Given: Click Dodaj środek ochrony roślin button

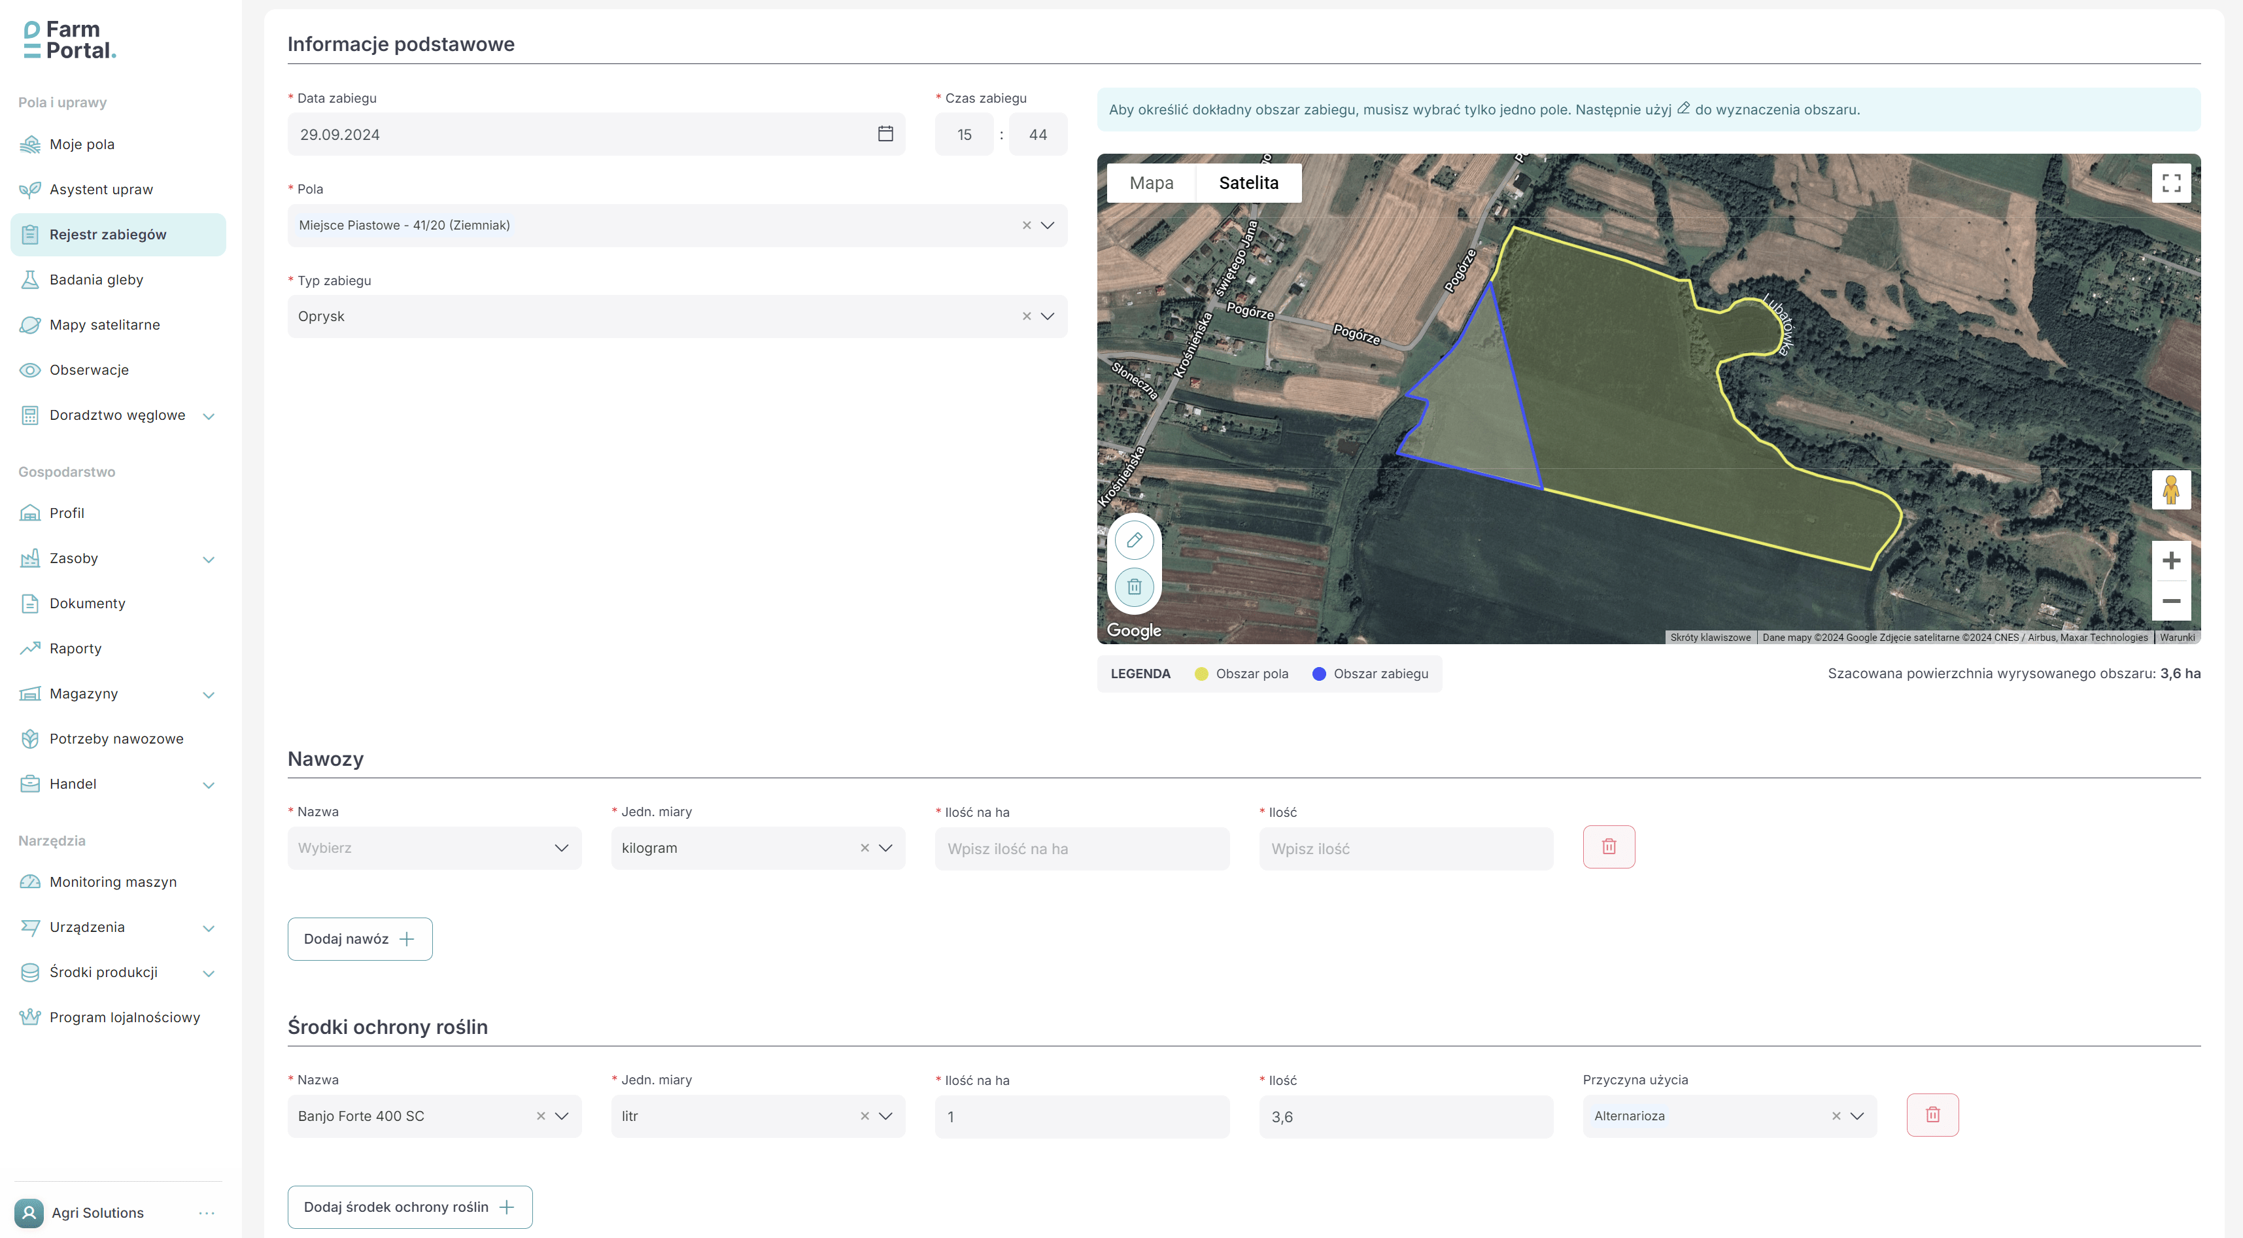Looking at the screenshot, I should click(410, 1207).
